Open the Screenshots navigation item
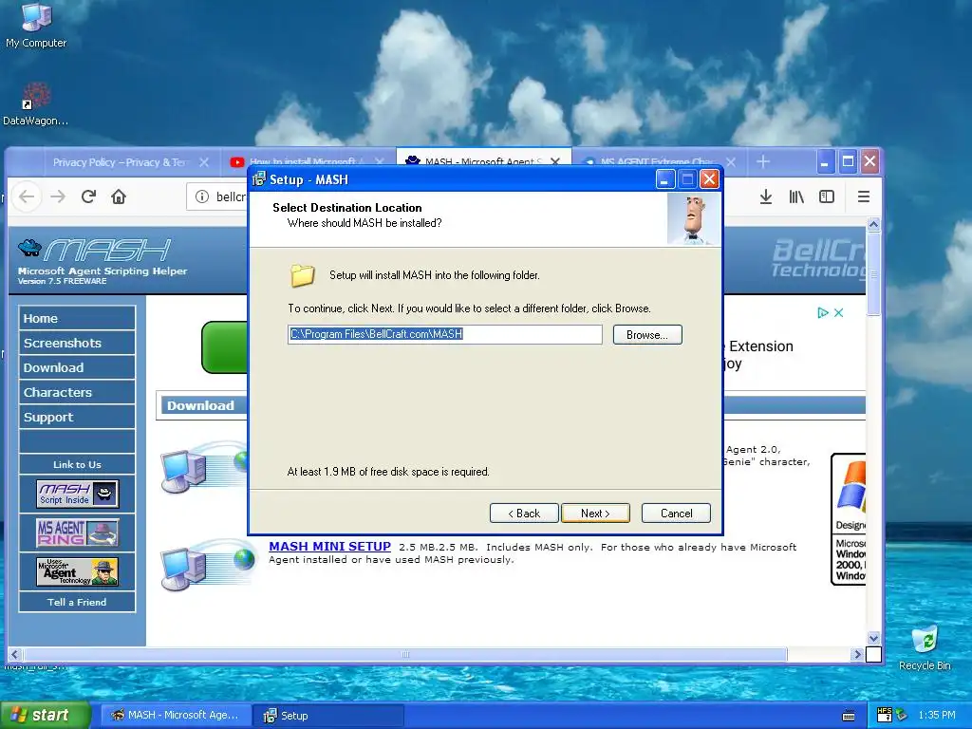Image resolution: width=972 pixels, height=729 pixels. pyautogui.click(x=77, y=343)
